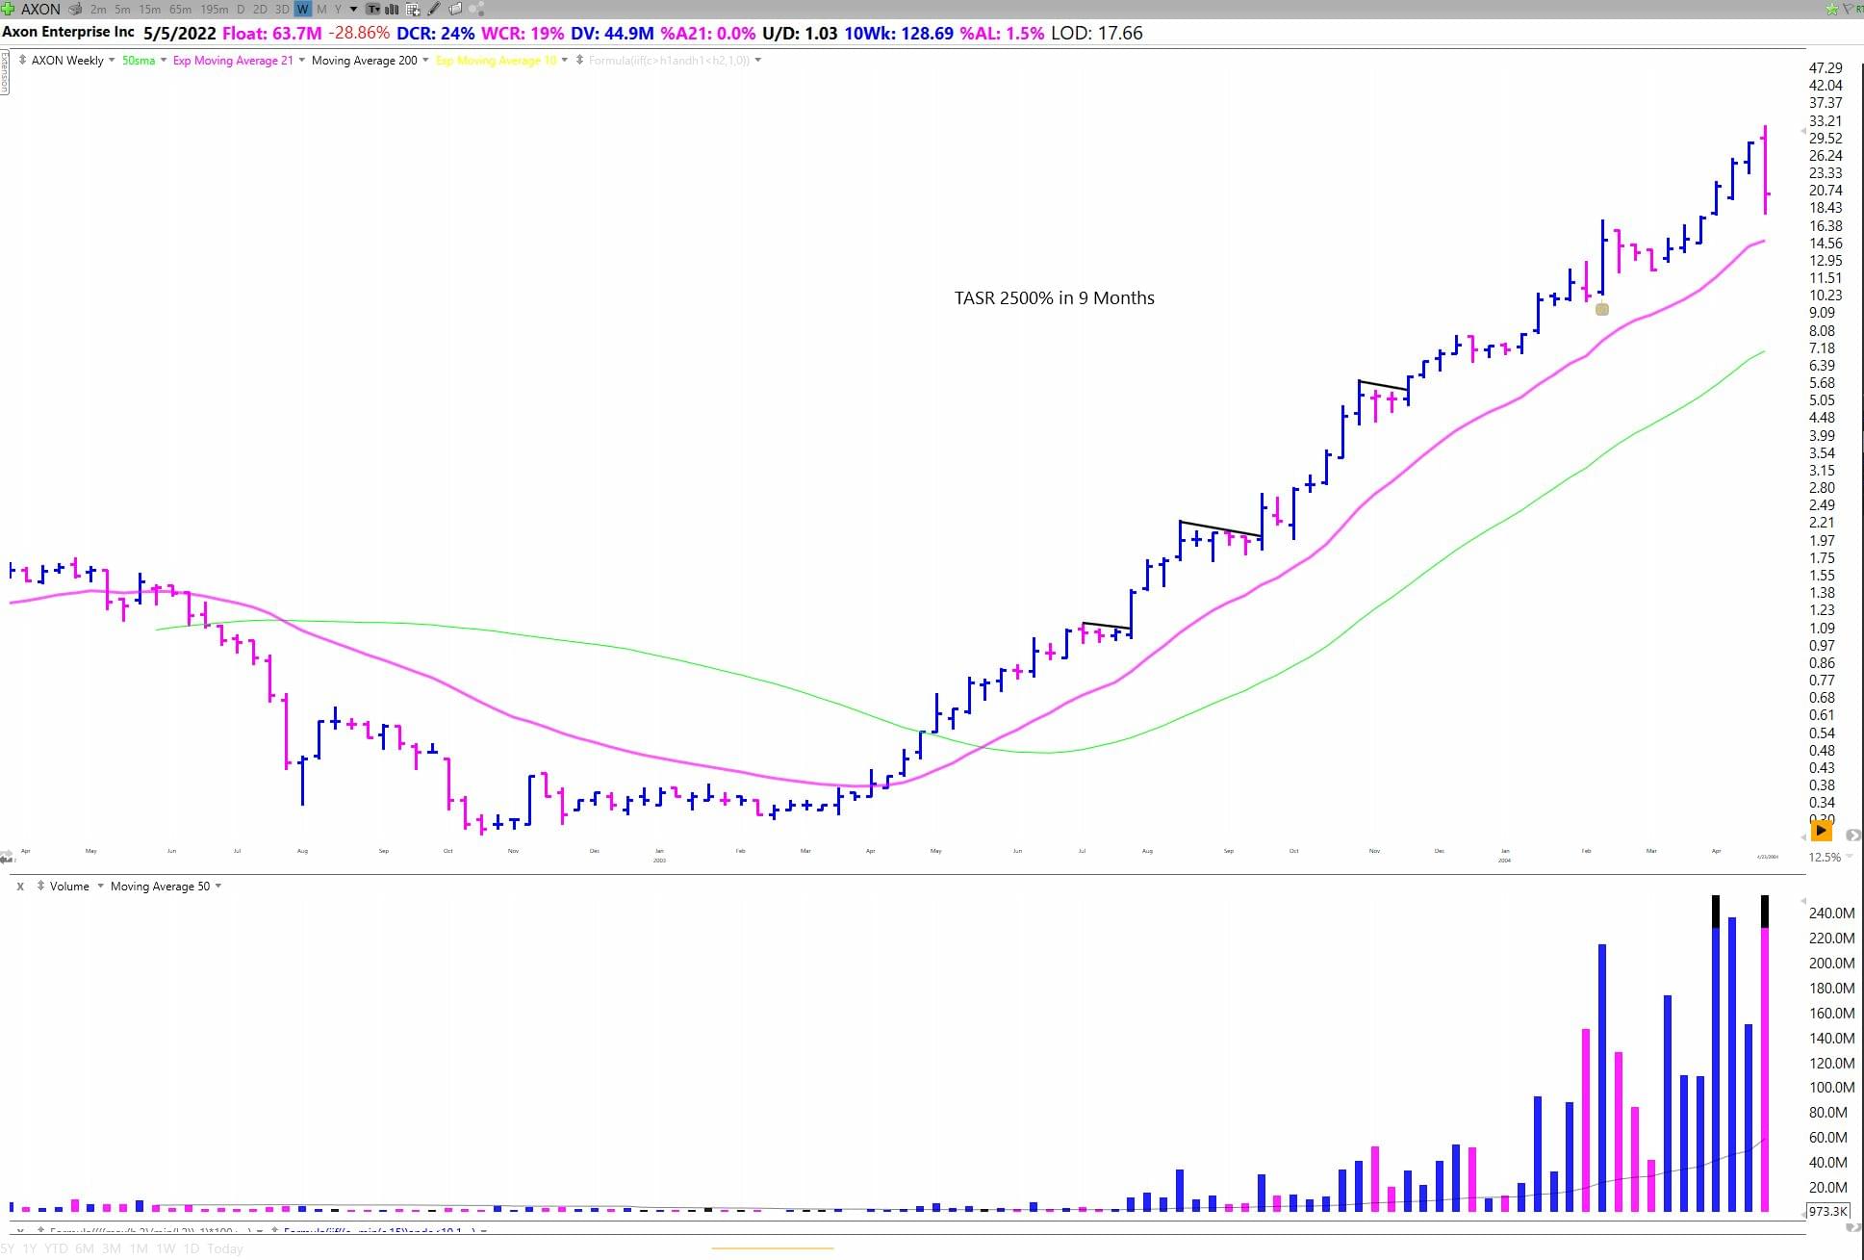Select the 1Y range at bottom
1864x1260 pixels.
tap(30, 1248)
